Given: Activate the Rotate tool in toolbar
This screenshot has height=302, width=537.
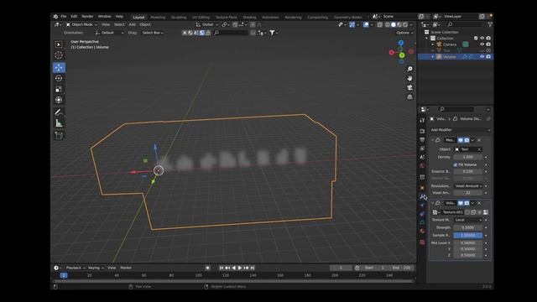Looking at the screenshot, I should 59,78.
